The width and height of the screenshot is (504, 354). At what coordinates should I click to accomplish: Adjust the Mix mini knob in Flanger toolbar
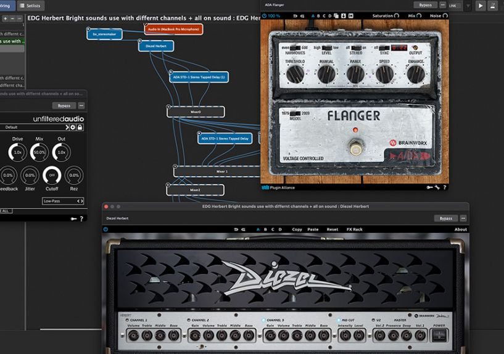(419, 16)
